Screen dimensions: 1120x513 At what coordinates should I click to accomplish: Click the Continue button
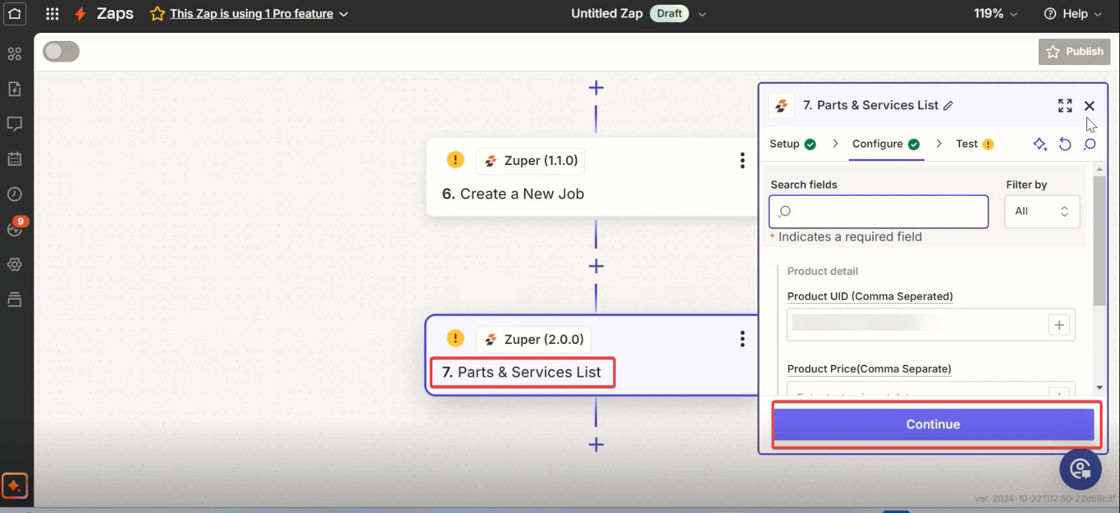[933, 424]
